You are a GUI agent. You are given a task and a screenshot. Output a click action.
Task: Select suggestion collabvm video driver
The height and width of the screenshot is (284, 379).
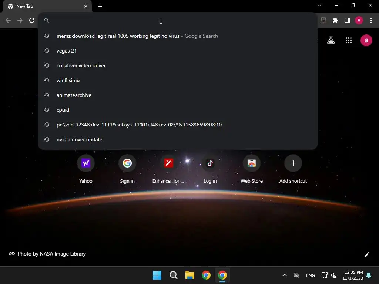coord(178,65)
